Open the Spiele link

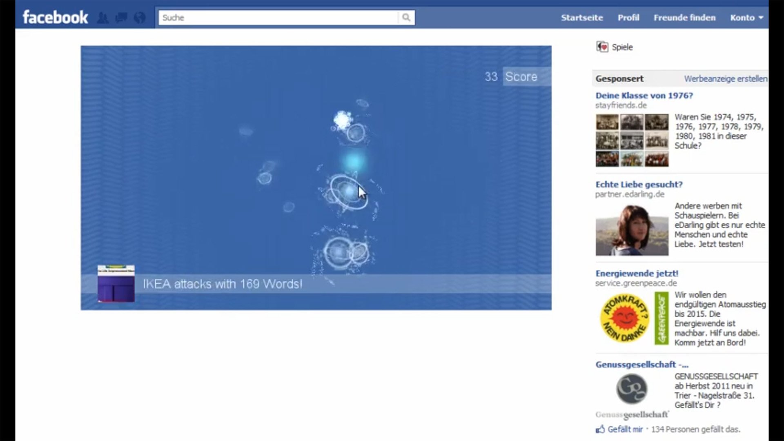[x=622, y=47]
